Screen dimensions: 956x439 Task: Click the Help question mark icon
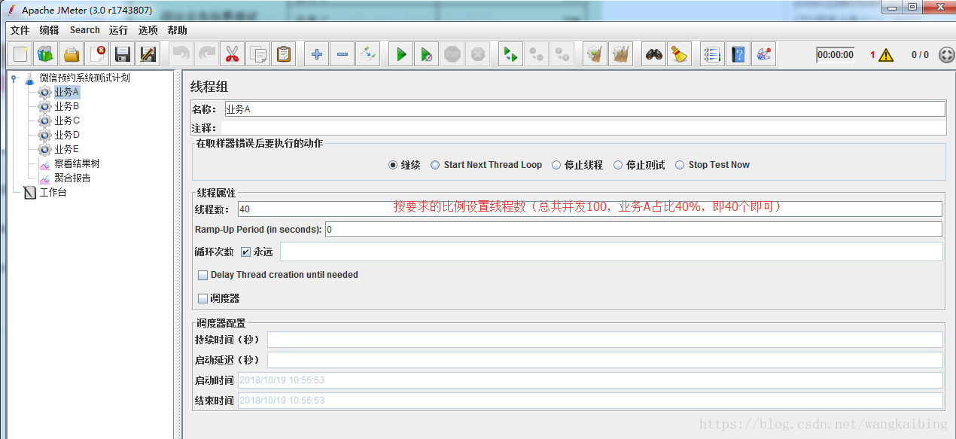(x=738, y=54)
